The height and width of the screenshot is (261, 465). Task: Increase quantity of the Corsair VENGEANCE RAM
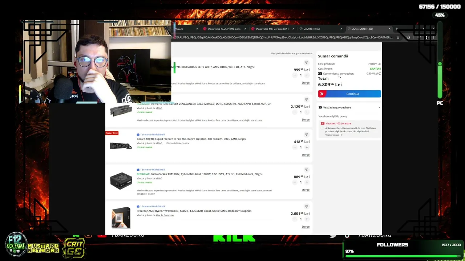pyautogui.click(x=307, y=112)
